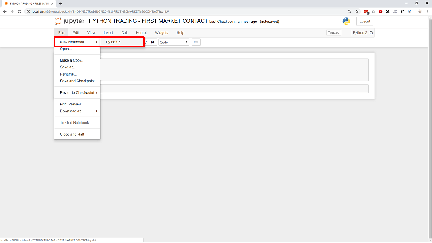Screen dimensions: 432x243
Task: Open the gray network-shaped extension icon
Action: coord(395,11)
